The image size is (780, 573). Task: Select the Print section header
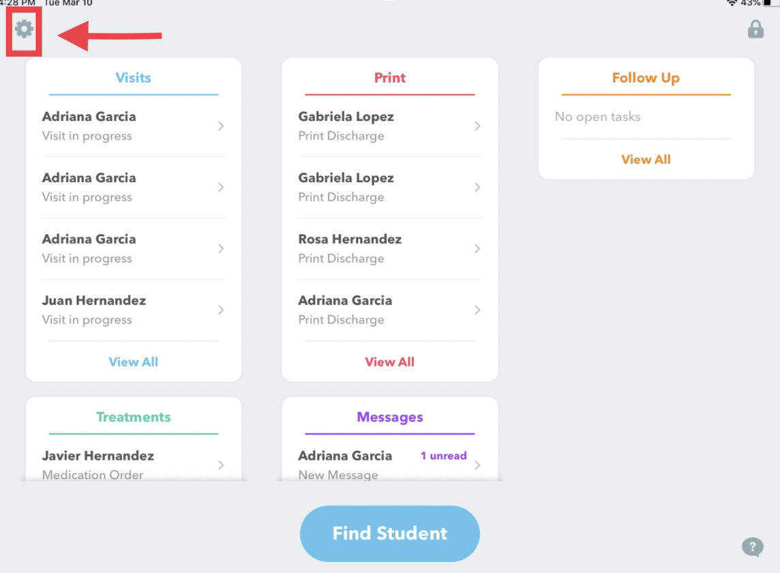[x=390, y=78]
